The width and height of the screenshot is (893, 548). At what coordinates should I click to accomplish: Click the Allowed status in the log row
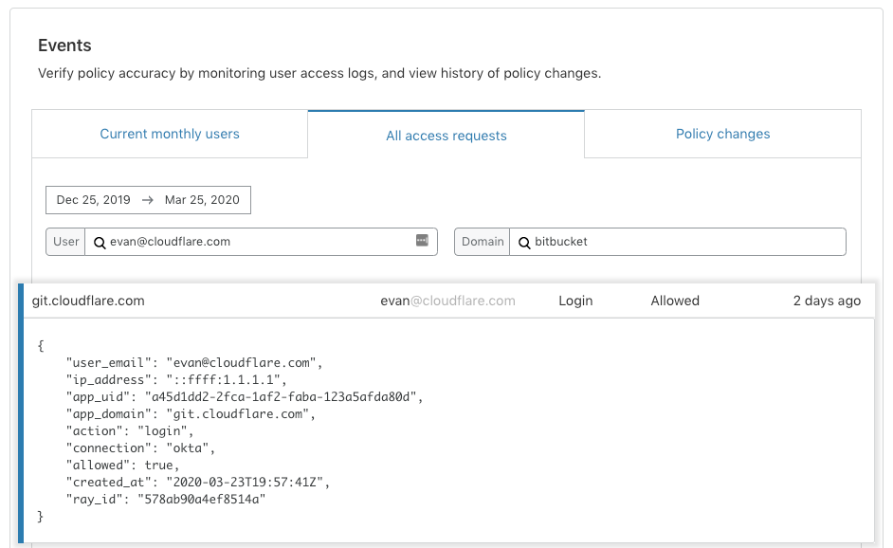(675, 301)
